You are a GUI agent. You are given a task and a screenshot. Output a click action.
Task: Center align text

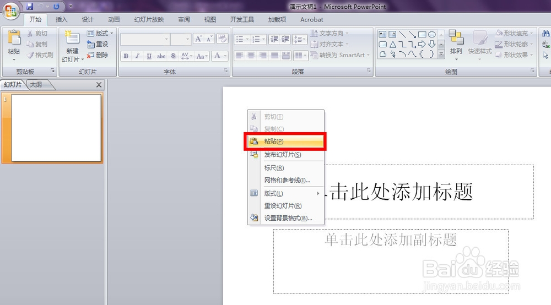[x=251, y=56]
